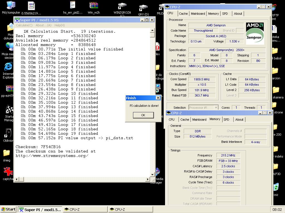This screenshot has height=213, width=285.
Task: Click the 08:02 system tray clock
Action: (277, 210)
